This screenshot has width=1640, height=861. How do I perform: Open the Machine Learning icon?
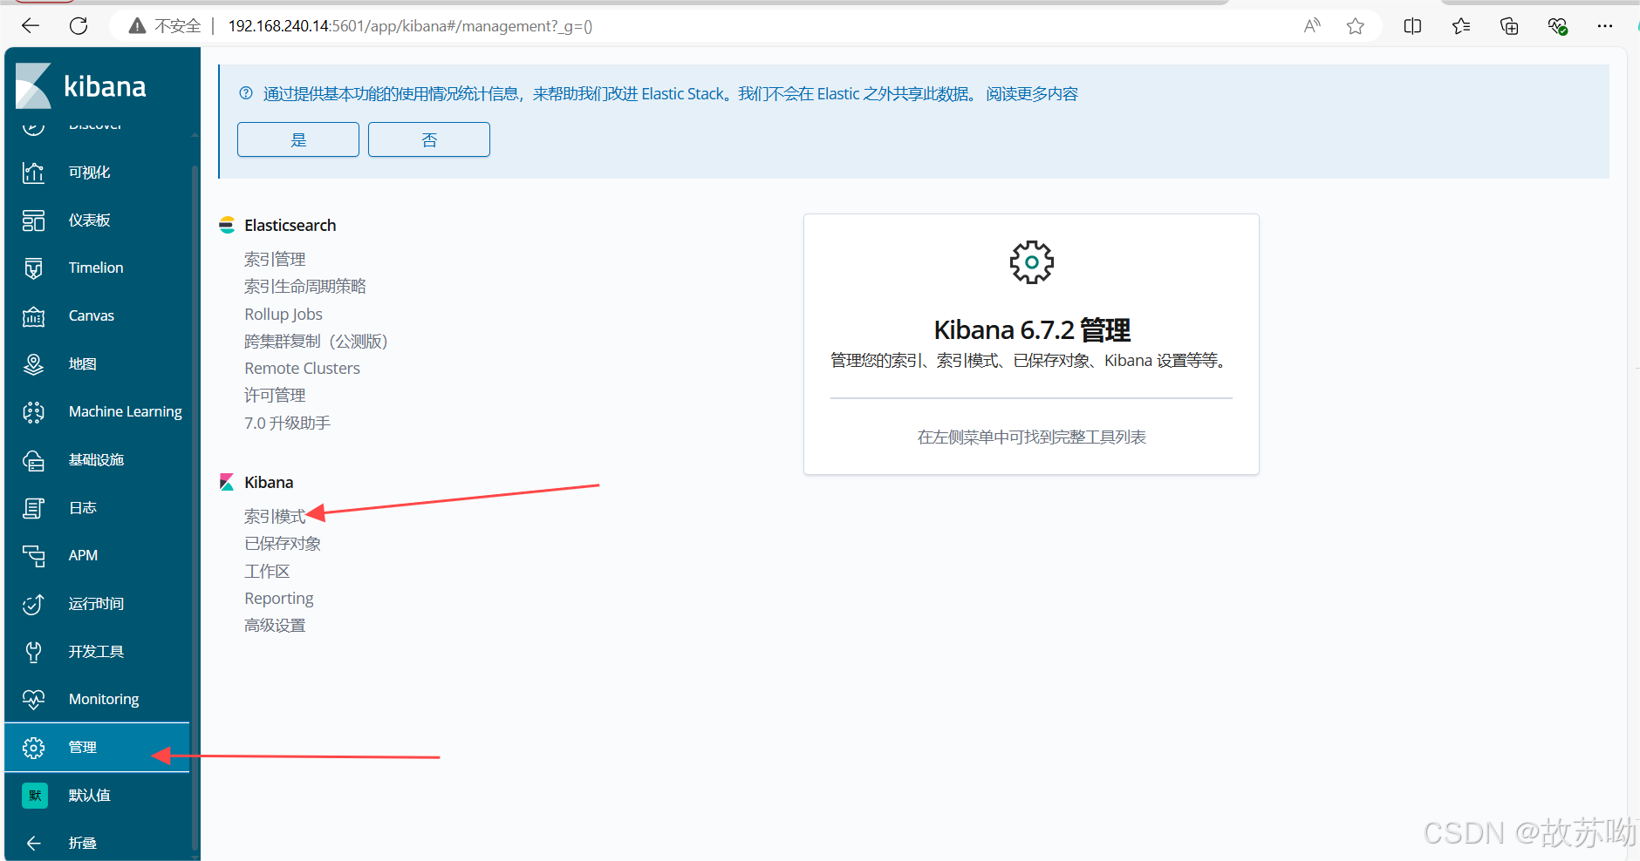point(33,412)
